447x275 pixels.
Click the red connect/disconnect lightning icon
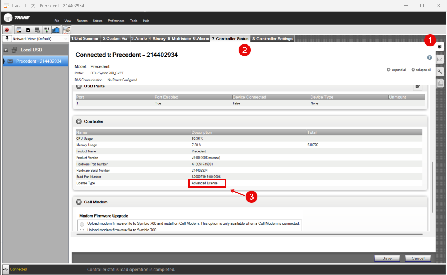click(x=7, y=30)
